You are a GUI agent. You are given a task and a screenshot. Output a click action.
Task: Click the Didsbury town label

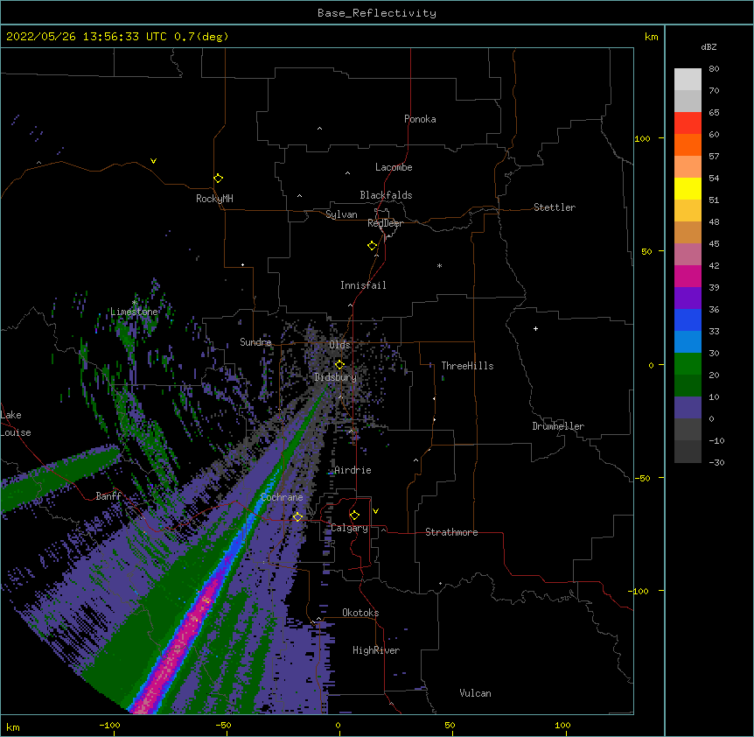tap(335, 377)
